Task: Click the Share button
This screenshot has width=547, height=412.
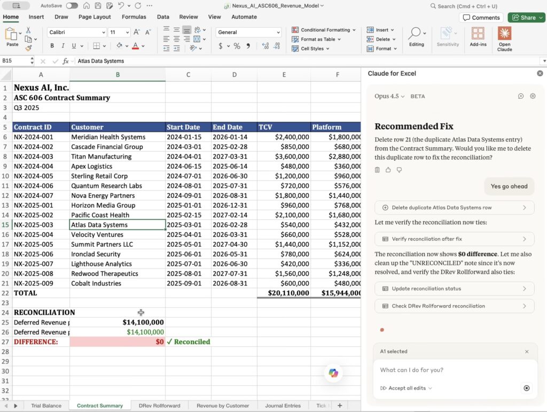Action: (x=526, y=18)
